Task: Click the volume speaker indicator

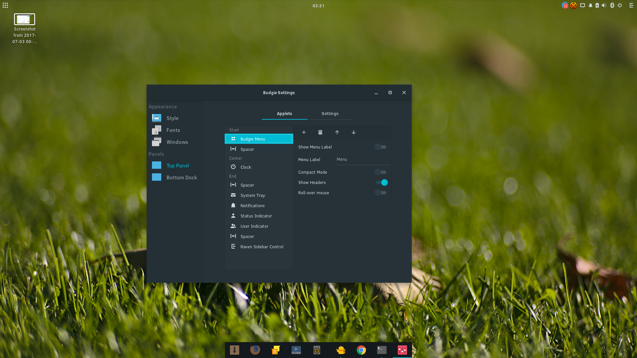Action: coord(604,5)
